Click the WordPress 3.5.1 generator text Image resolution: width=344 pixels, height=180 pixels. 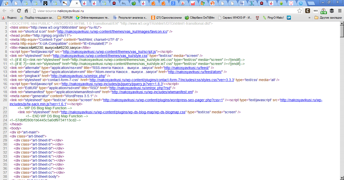point(79,96)
